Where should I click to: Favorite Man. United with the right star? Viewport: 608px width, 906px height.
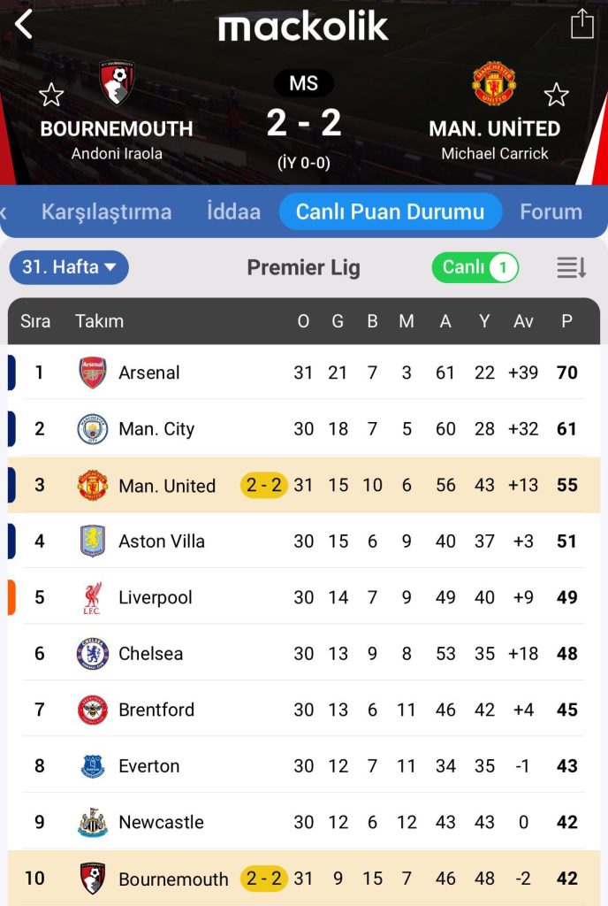[558, 95]
